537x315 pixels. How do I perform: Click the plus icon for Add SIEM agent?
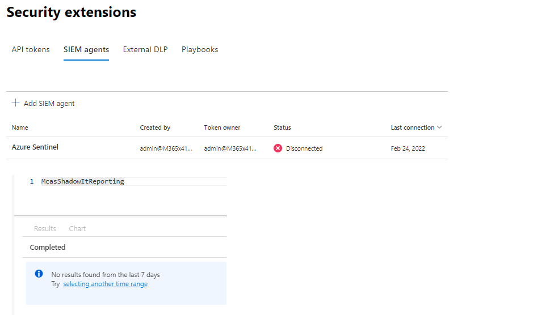(15, 103)
